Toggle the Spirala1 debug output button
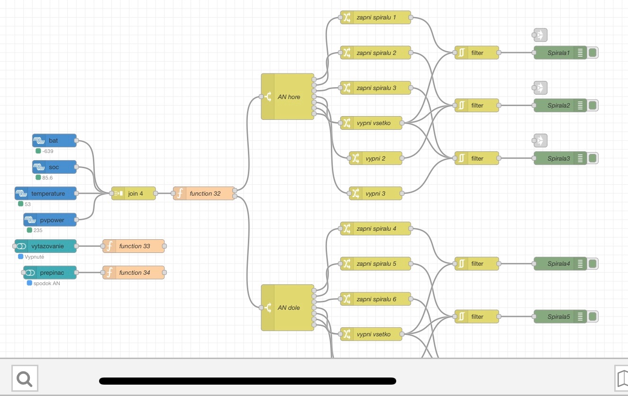The width and height of the screenshot is (628, 396). (592, 53)
